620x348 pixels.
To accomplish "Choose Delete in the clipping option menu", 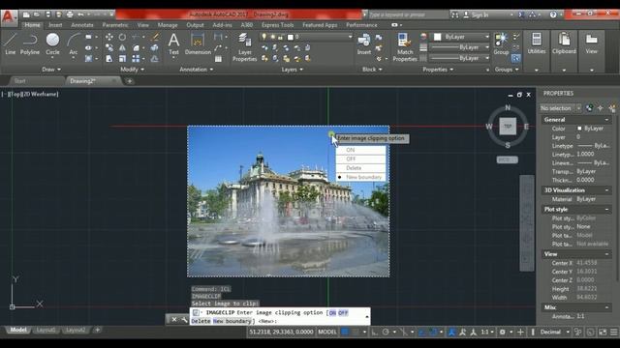I will (x=360, y=168).
